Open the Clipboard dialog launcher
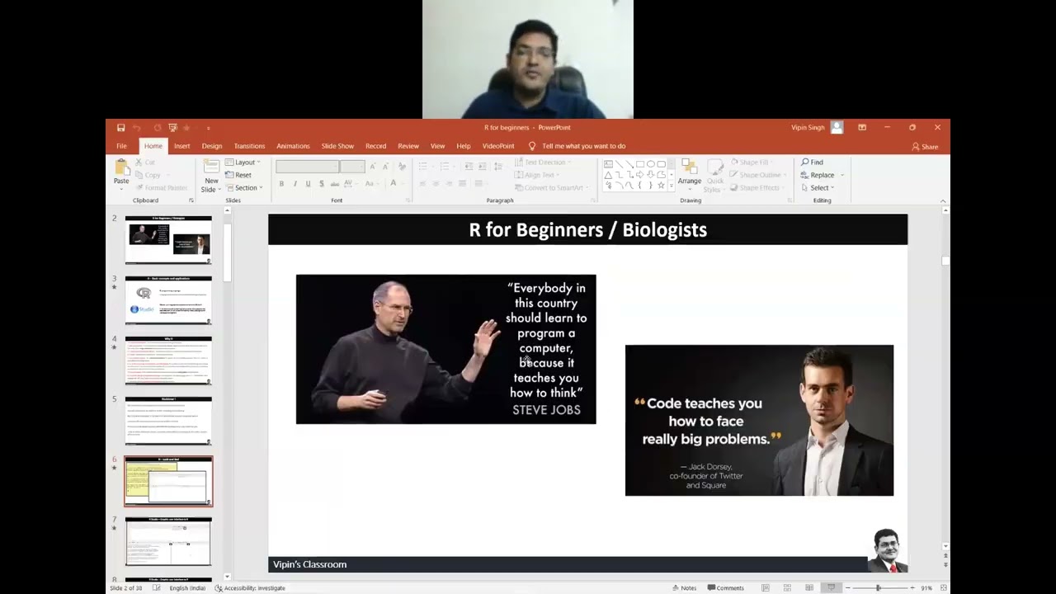Image resolution: width=1056 pixels, height=594 pixels. point(191,200)
